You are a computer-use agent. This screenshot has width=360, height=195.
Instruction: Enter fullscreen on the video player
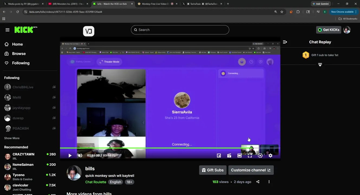pyautogui.click(x=250, y=155)
